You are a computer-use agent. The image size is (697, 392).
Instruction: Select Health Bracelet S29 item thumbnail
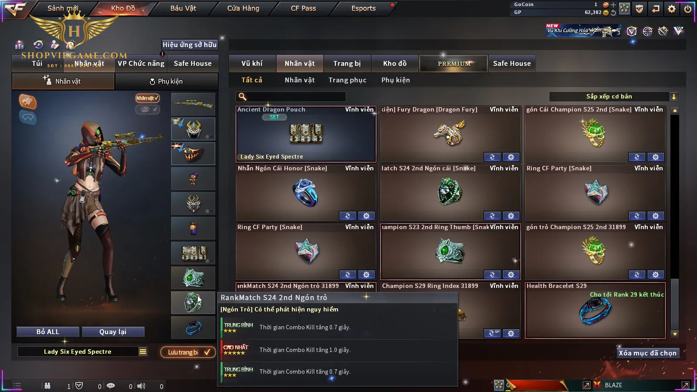click(595, 311)
